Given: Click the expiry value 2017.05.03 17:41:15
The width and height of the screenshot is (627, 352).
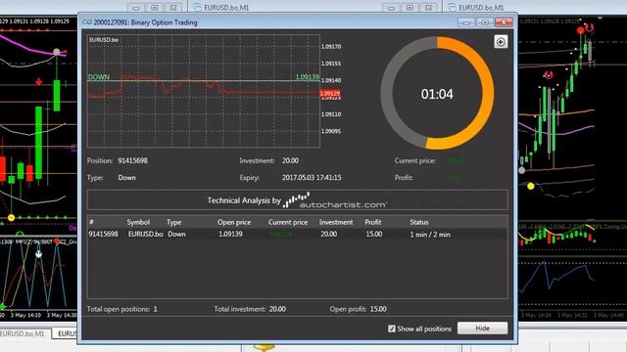Looking at the screenshot, I should point(312,178).
